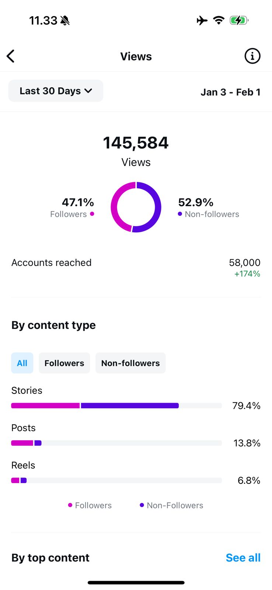Tap the purple Non-Followers legend dot

(142, 505)
